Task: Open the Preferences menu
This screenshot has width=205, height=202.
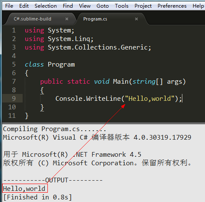Action: 172,6
